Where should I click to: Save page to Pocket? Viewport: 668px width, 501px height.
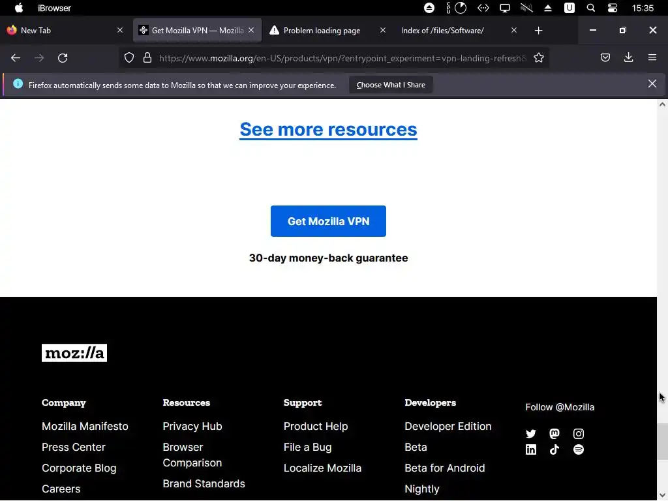605,57
